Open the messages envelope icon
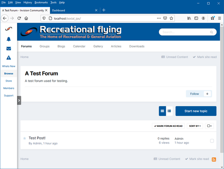The height and width of the screenshot is (169, 224). coord(8,49)
